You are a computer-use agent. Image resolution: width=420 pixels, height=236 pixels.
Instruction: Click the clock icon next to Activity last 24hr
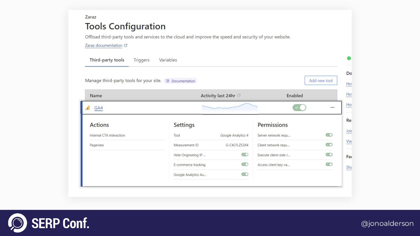pos(239,95)
